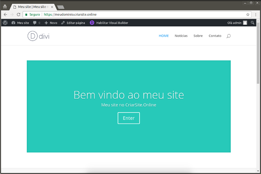Go to the Sobre page
This screenshot has height=174, width=261.
198,36
